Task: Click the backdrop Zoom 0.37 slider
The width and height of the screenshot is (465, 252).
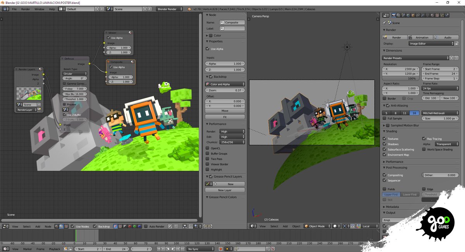Action: tap(225, 90)
